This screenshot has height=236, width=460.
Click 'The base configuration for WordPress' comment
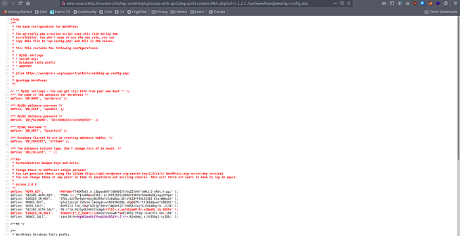(x=47, y=27)
